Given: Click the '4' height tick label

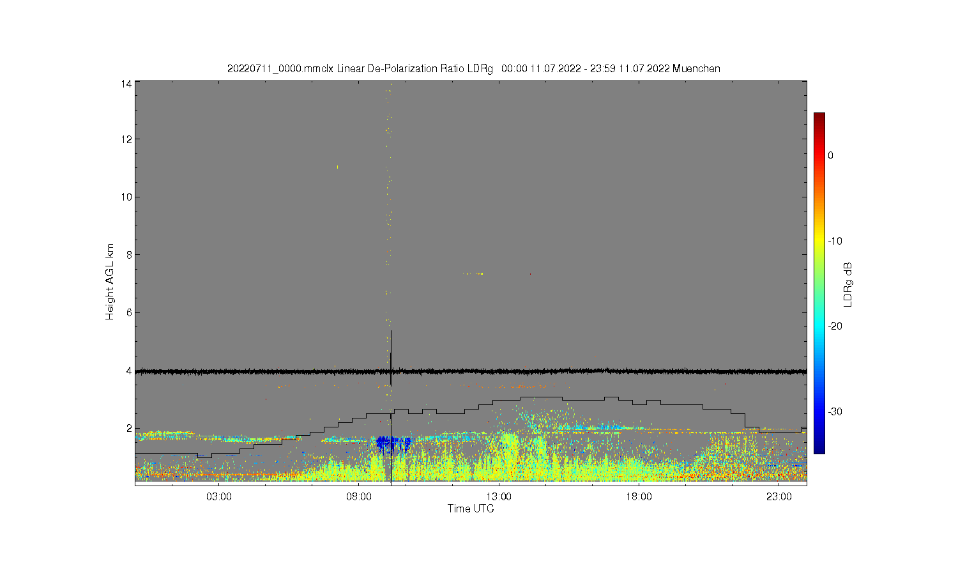Looking at the screenshot, I should tap(129, 371).
